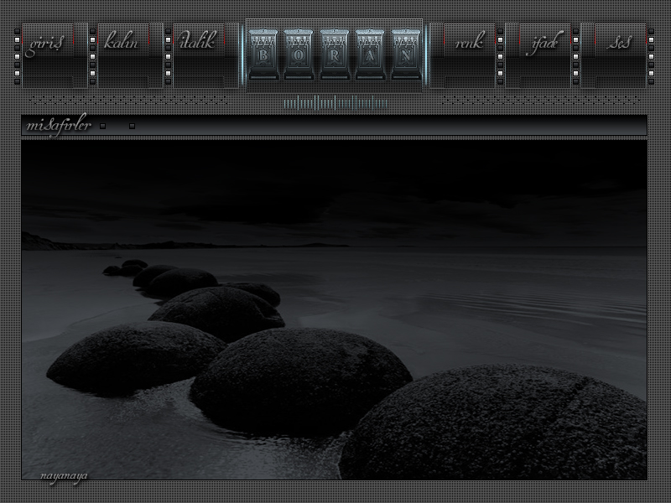Viewport: 671px width, 503px height.
Task: Select the O letter tile
Action: (298, 54)
